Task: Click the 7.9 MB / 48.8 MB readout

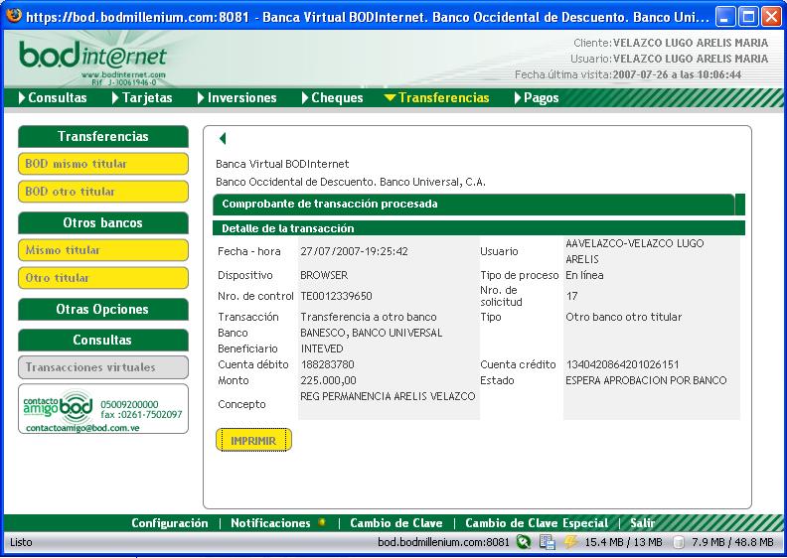Action: [732, 542]
